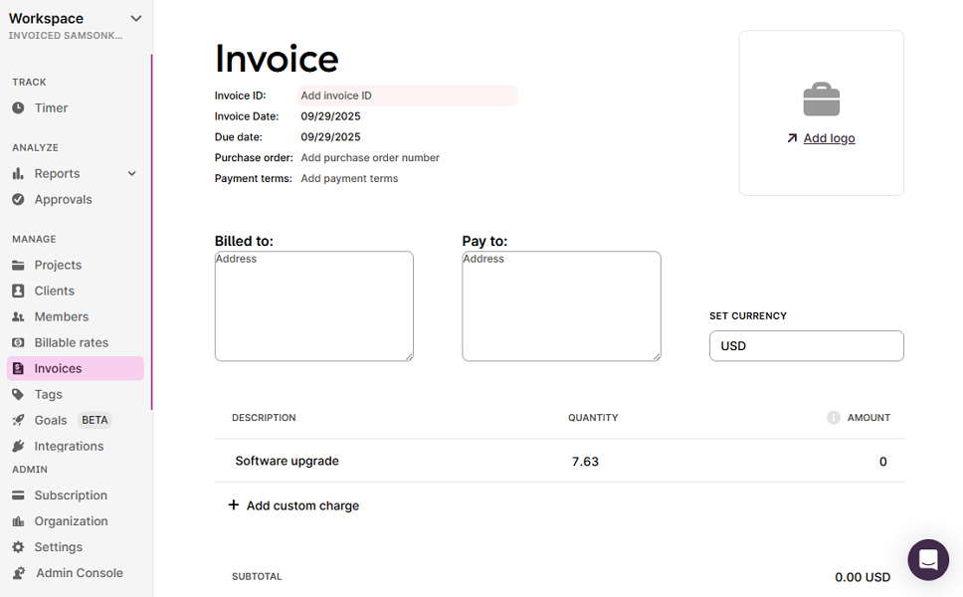Click the Tags sidebar icon

20,394
